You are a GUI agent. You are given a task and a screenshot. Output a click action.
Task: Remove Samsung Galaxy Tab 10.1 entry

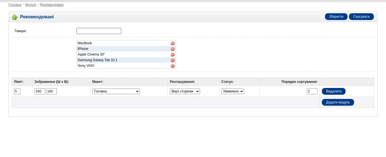tap(172, 60)
